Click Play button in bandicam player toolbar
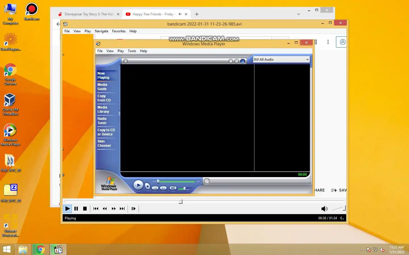Screen dimensions: 409x255 coord(67,209)
